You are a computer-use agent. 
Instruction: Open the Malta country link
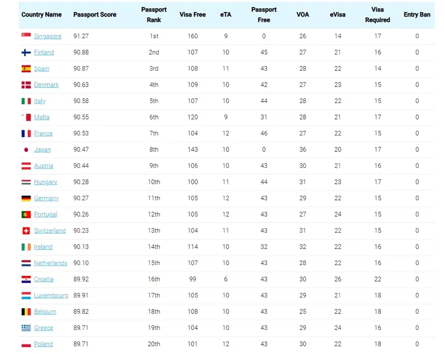pyautogui.click(x=42, y=117)
